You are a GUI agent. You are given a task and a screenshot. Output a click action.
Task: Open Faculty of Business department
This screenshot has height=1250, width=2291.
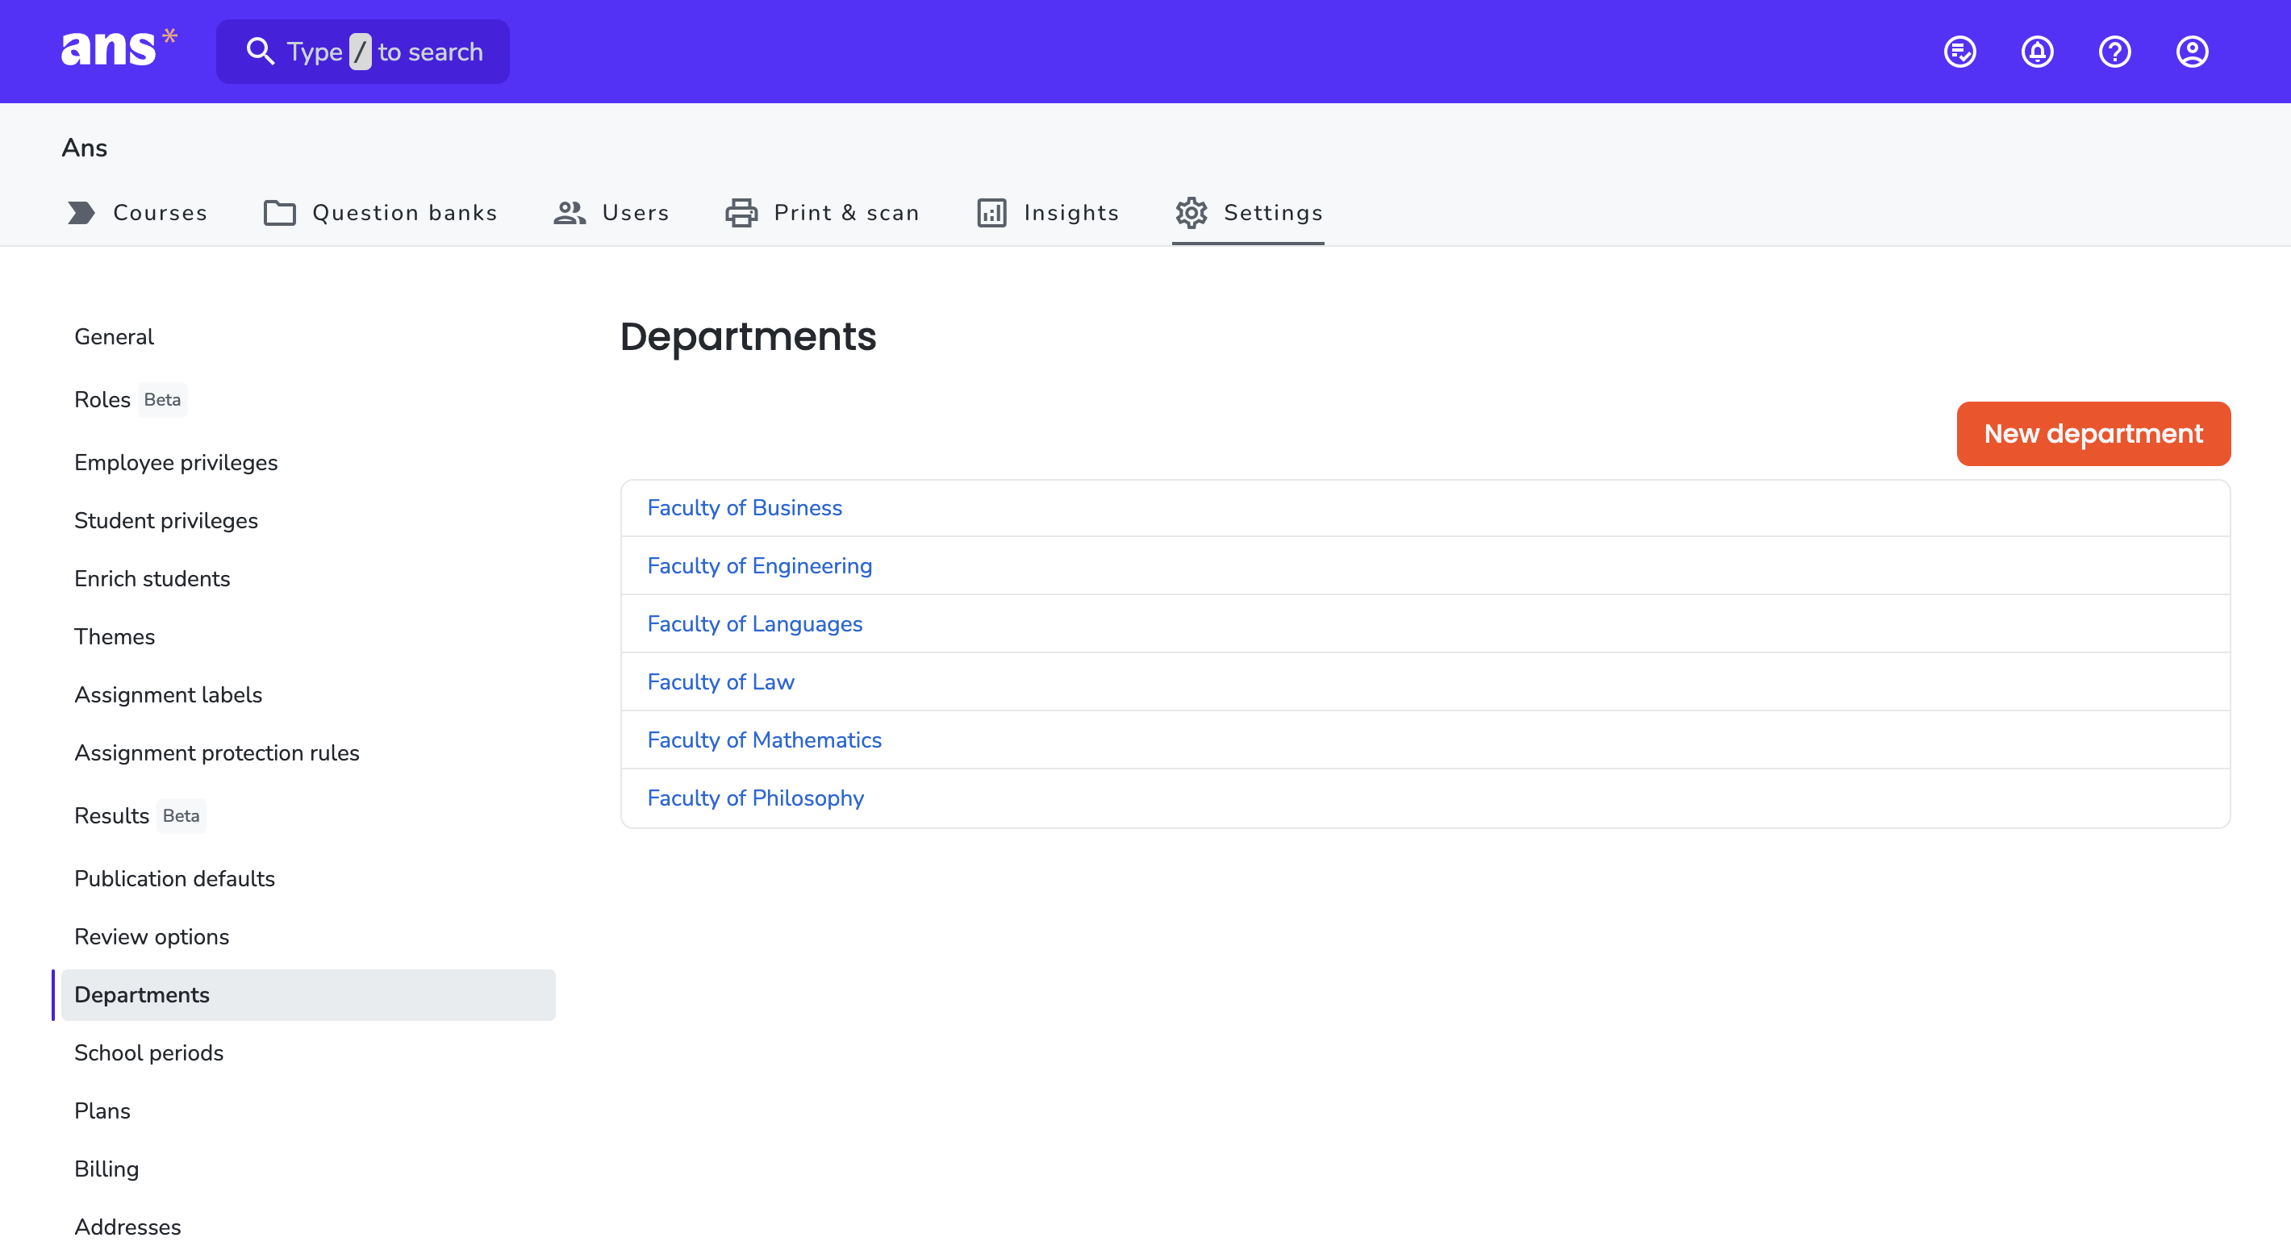pos(745,507)
